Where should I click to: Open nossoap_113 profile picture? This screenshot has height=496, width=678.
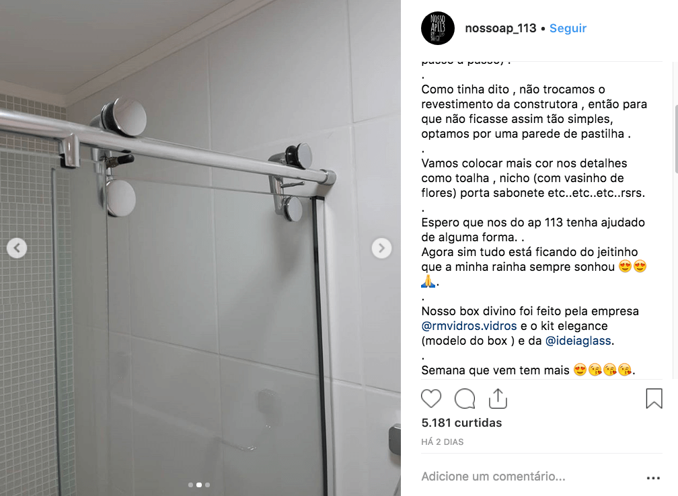point(438,28)
